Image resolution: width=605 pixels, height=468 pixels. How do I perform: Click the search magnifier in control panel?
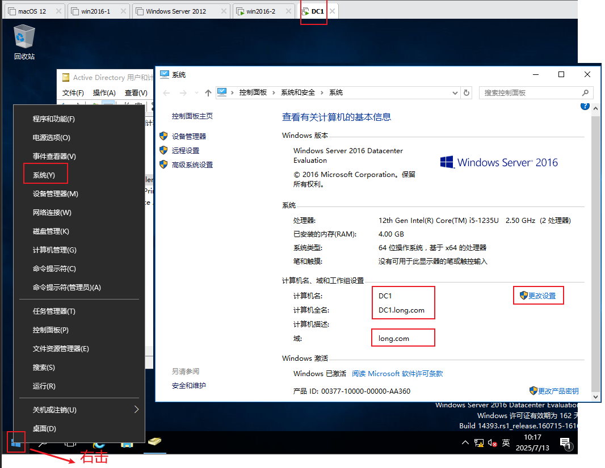585,93
